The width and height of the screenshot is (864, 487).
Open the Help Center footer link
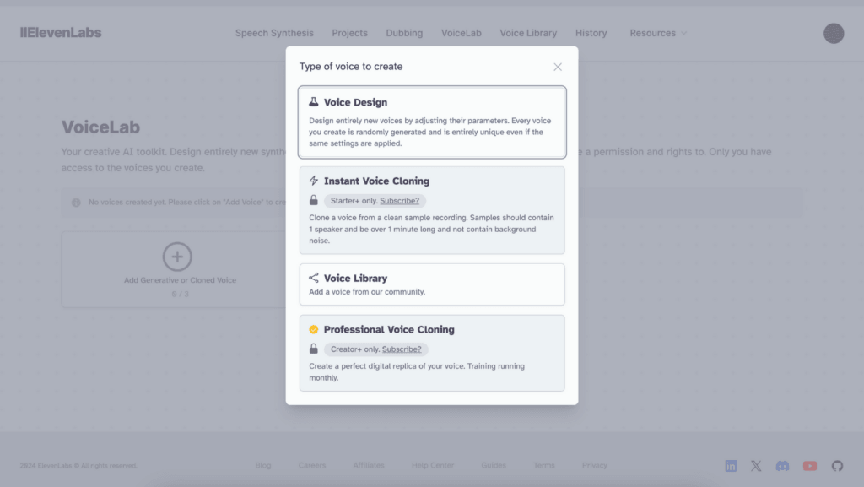[432, 465]
